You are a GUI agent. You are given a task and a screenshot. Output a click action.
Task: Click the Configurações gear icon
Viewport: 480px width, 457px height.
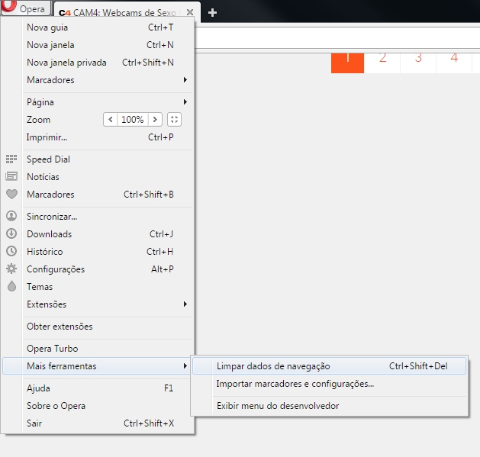tap(11, 269)
